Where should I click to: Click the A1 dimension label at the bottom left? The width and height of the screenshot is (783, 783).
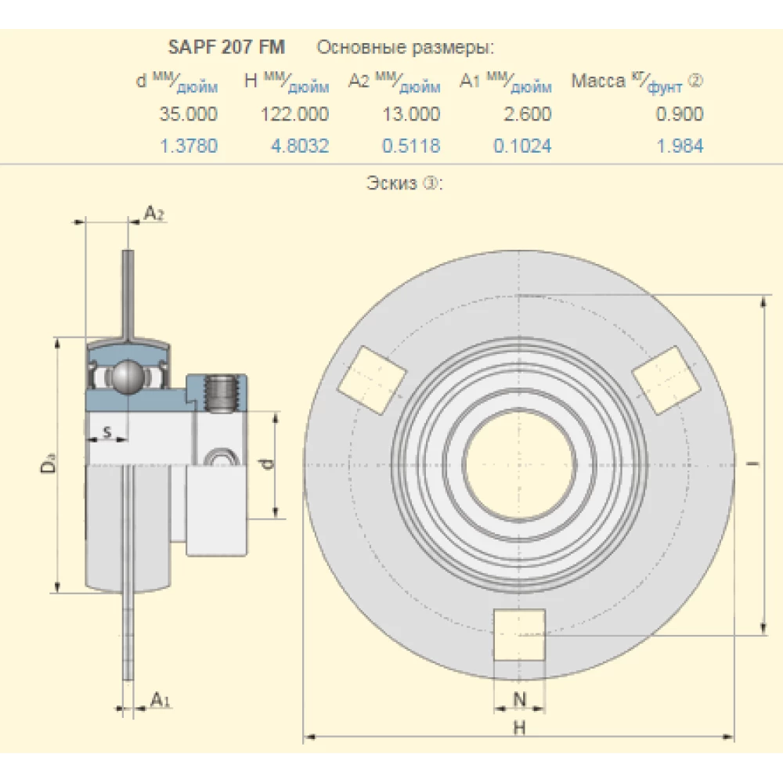[160, 699]
